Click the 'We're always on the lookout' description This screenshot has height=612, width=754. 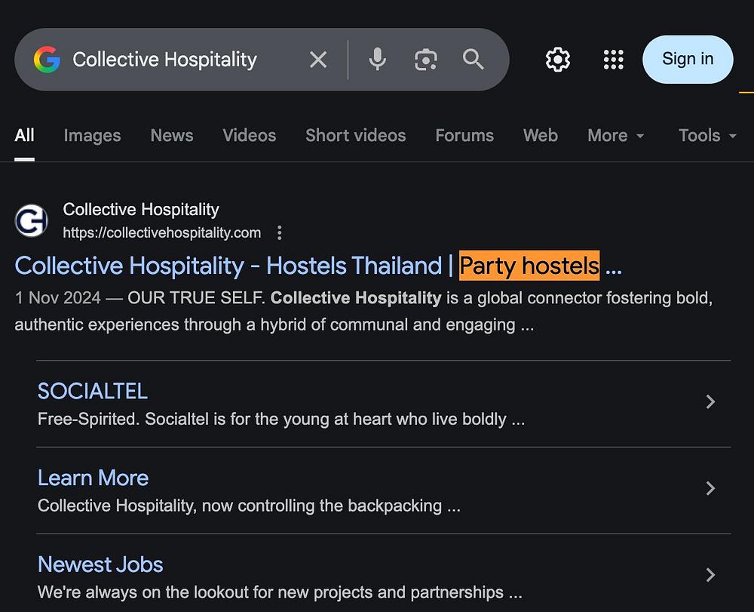(x=280, y=592)
